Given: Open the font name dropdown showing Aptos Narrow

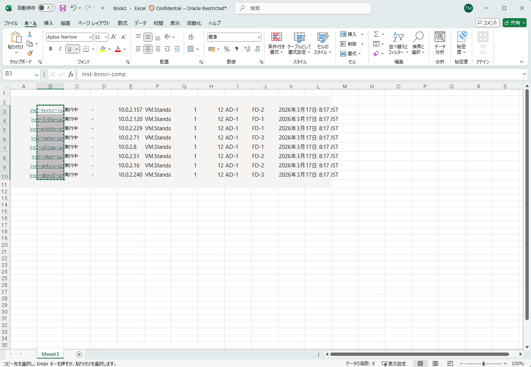Looking at the screenshot, I should point(90,37).
